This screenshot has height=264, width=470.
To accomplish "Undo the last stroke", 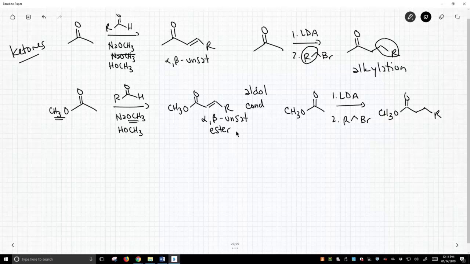I will tap(44, 17).
